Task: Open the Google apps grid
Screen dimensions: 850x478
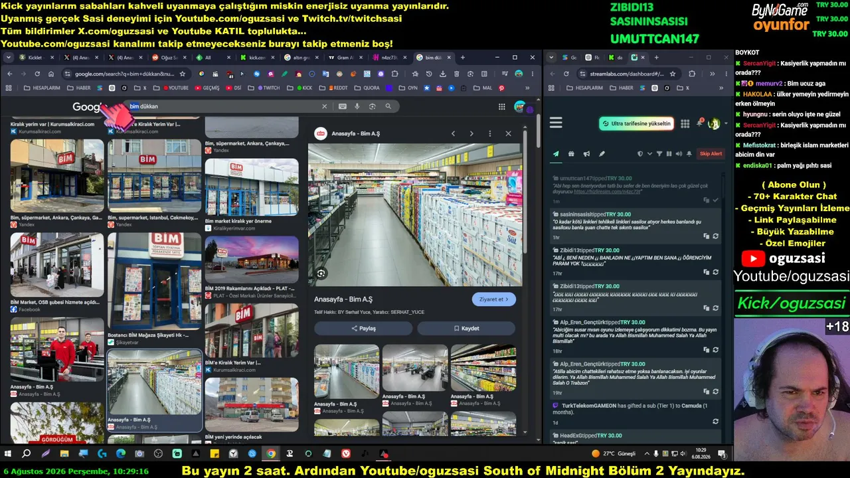Action: (502, 106)
